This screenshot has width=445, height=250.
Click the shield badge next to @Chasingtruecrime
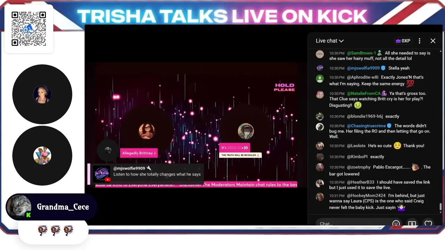pyautogui.click(x=389, y=126)
